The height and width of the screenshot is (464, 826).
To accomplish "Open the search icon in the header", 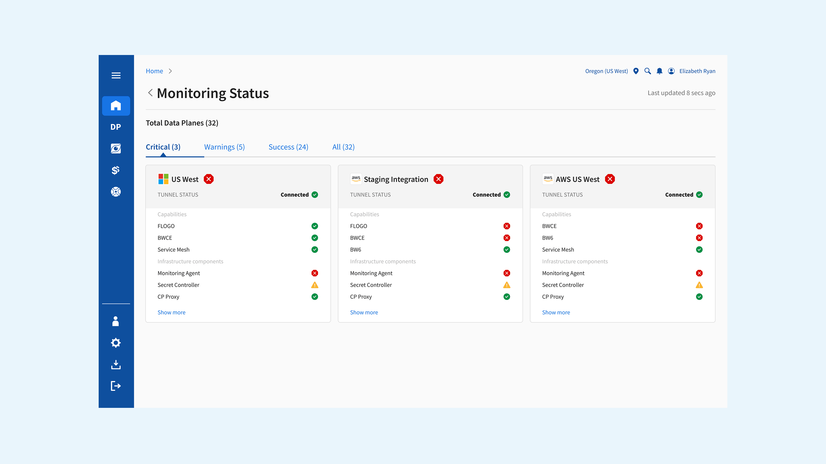I will click(647, 71).
